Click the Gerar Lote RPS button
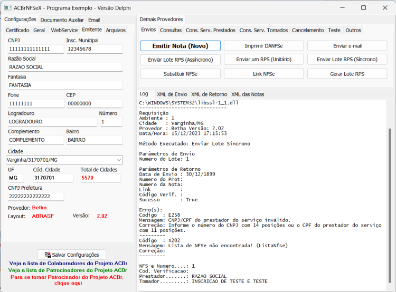The height and width of the screenshot is (292, 396). click(347, 74)
